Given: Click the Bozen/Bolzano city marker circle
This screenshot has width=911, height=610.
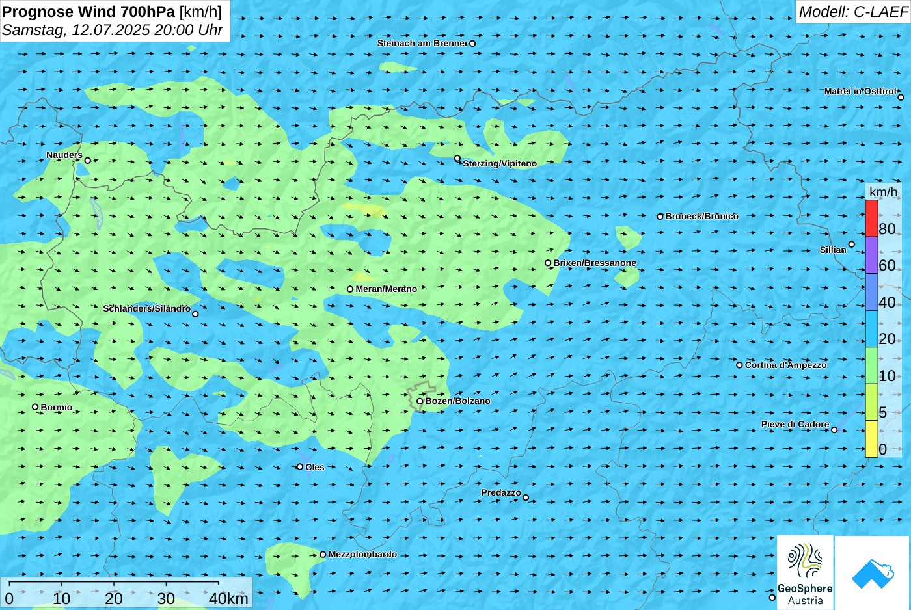Looking at the screenshot, I should click(420, 401).
